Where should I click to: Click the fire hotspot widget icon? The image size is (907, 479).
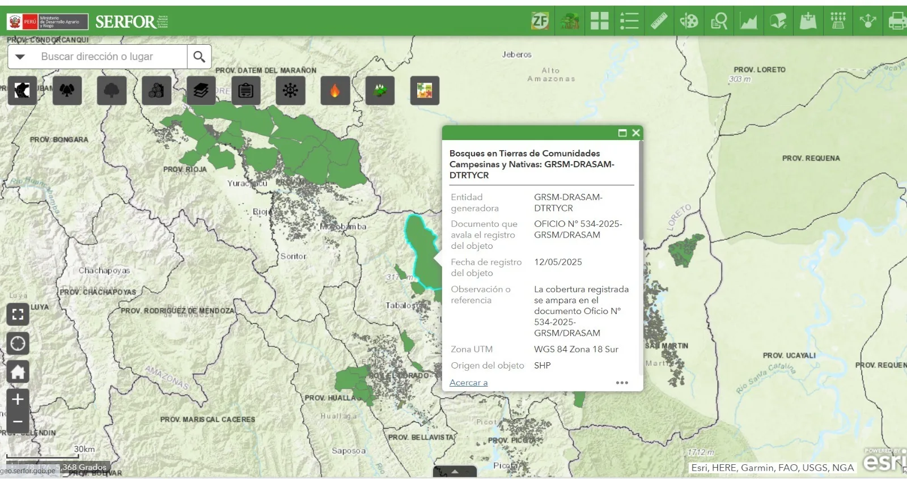335,91
